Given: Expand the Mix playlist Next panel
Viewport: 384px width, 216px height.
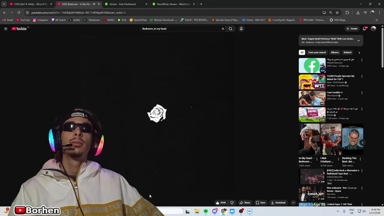Looking at the screenshot, I should point(358,40).
